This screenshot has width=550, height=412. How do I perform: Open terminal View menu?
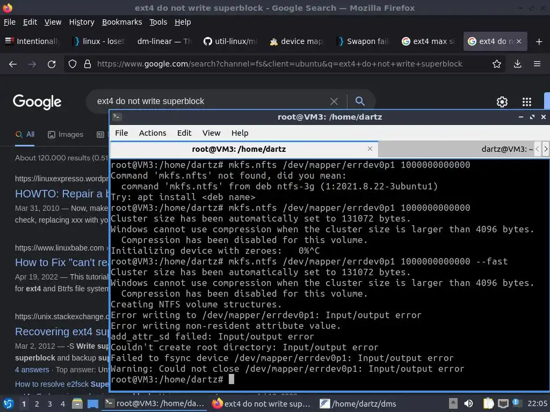pyautogui.click(x=211, y=133)
